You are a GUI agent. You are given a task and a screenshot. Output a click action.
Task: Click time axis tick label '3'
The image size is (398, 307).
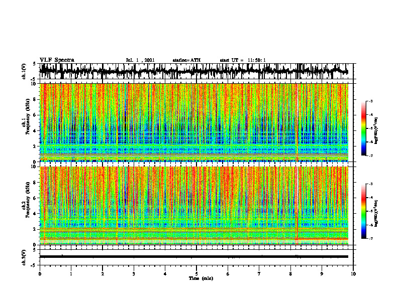pyautogui.click(x=134, y=274)
